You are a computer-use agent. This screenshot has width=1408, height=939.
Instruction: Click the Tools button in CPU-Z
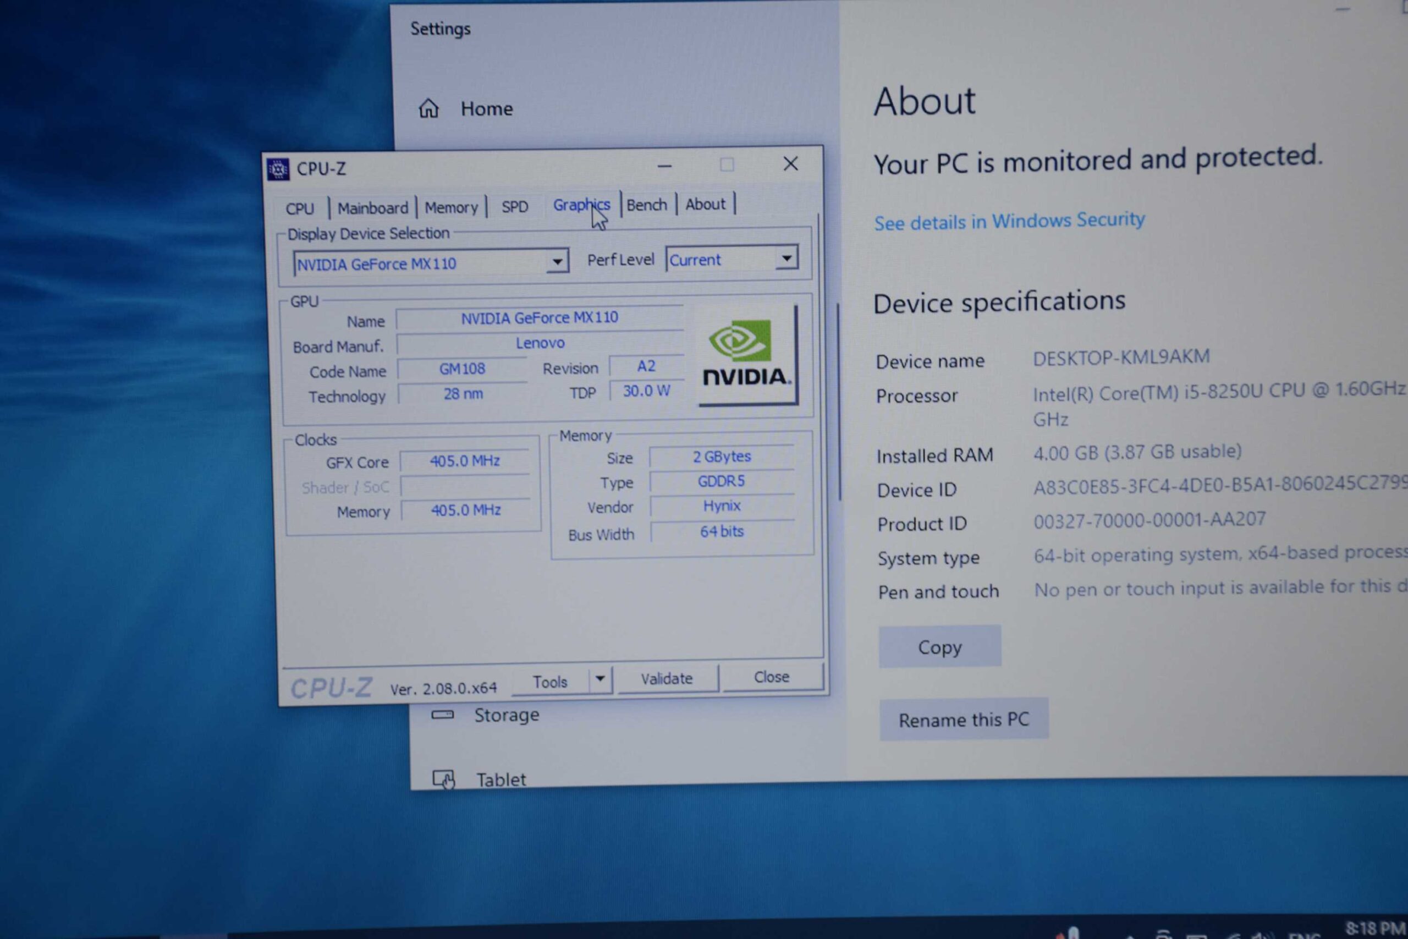[x=549, y=682]
